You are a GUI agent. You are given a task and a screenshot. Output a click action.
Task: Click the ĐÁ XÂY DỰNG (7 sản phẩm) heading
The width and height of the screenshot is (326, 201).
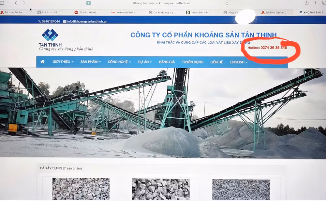[x=61, y=168]
